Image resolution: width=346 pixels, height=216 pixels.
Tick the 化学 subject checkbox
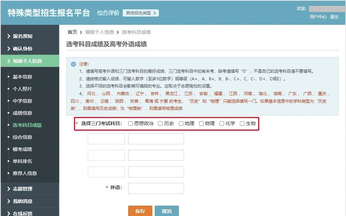[222, 124]
